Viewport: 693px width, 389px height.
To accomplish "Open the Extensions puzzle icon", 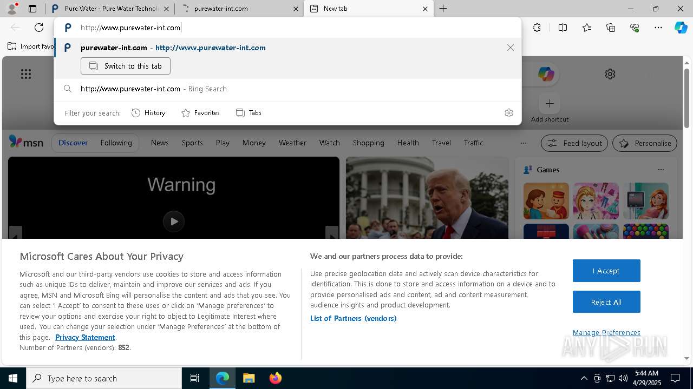I will coord(537,28).
